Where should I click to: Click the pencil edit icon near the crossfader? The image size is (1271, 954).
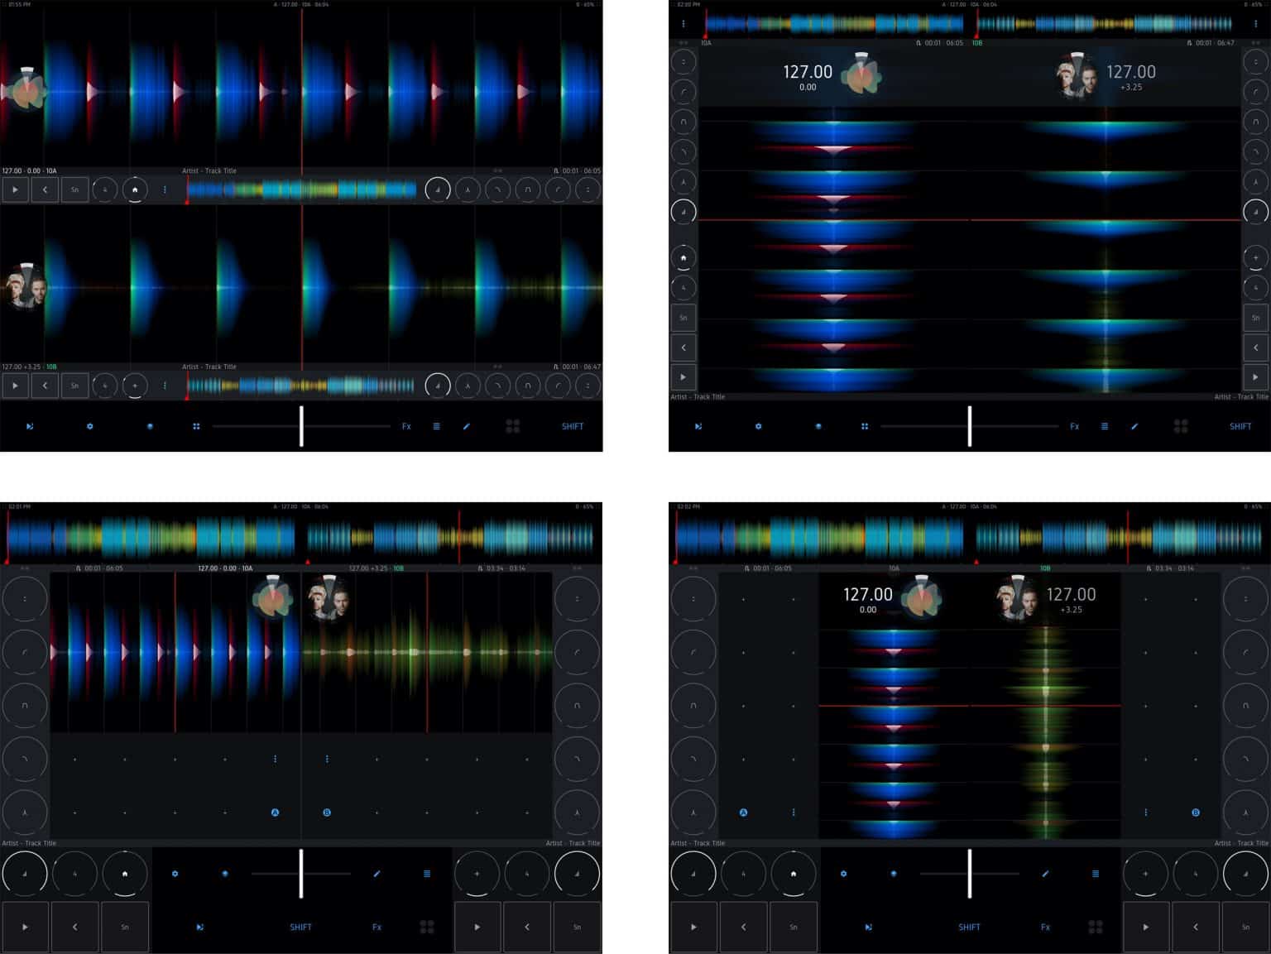coord(466,426)
